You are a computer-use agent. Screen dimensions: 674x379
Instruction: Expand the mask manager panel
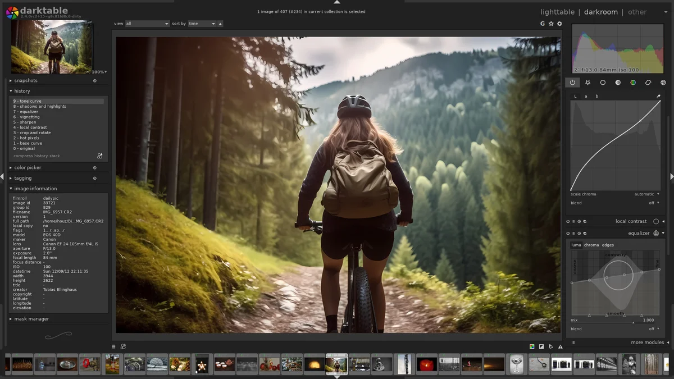(x=31, y=319)
